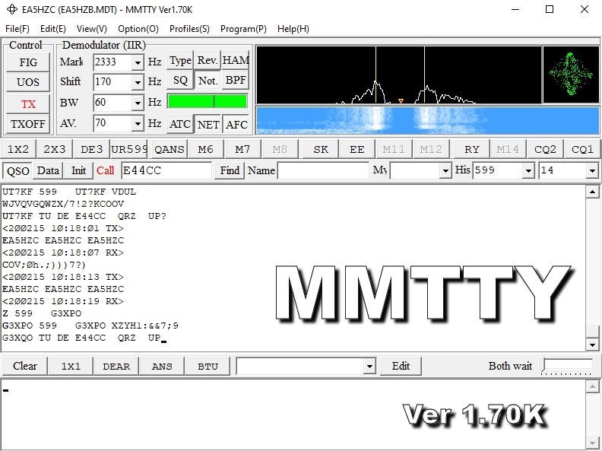
Task: Click the EE macro button
Action: (357, 149)
